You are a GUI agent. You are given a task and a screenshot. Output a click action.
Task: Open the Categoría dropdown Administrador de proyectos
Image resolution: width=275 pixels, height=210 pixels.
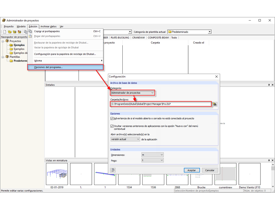click(132, 93)
